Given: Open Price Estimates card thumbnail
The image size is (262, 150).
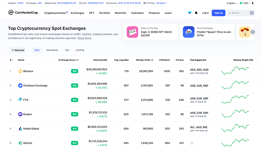Looking at the screenshot, I should click(188, 32).
